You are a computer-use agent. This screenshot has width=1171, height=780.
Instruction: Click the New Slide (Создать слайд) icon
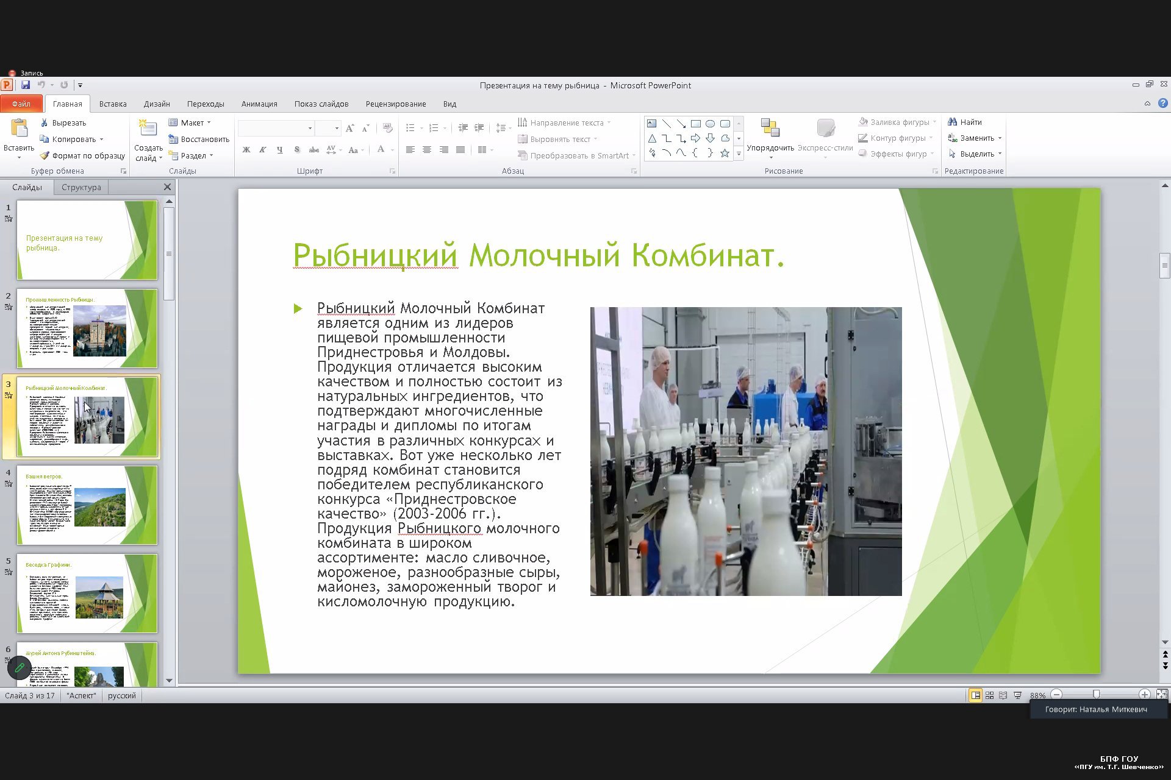[x=148, y=127]
